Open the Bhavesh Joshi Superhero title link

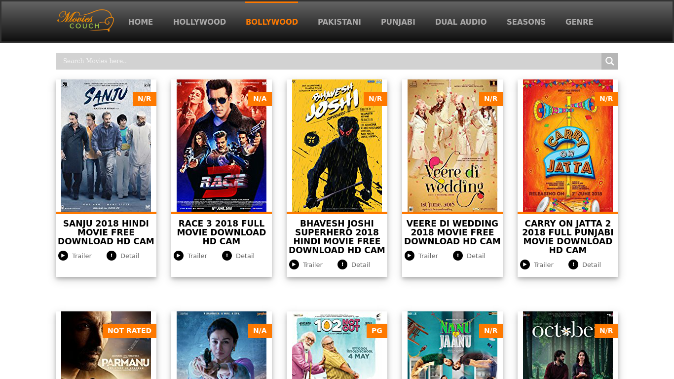(337, 237)
